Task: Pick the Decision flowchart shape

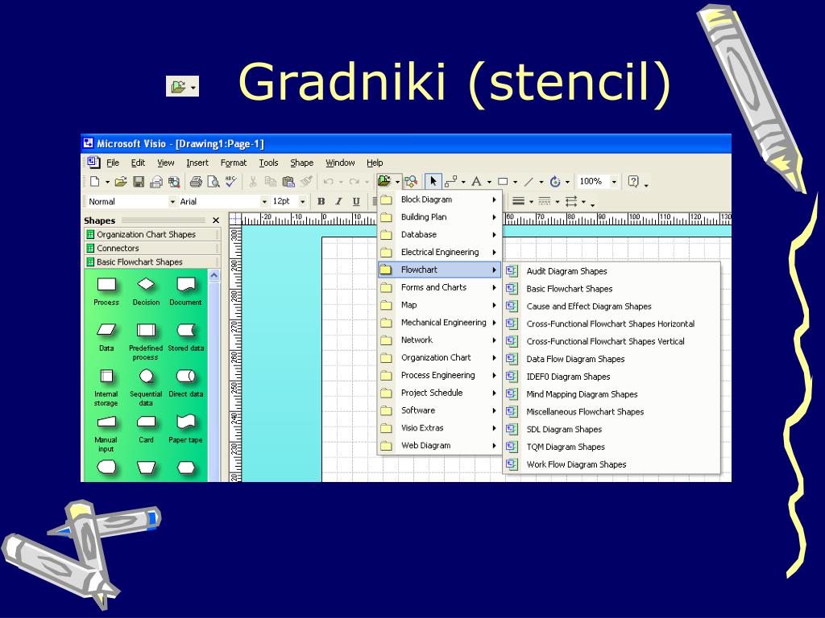Action: coord(146,291)
